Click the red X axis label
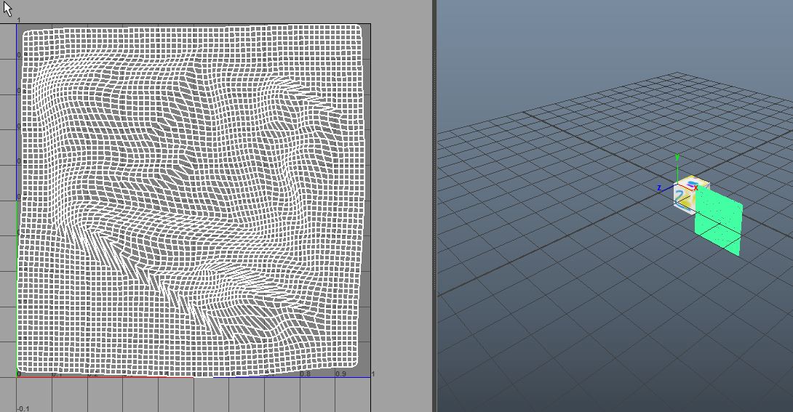The image size is (793, 412). 696,187
